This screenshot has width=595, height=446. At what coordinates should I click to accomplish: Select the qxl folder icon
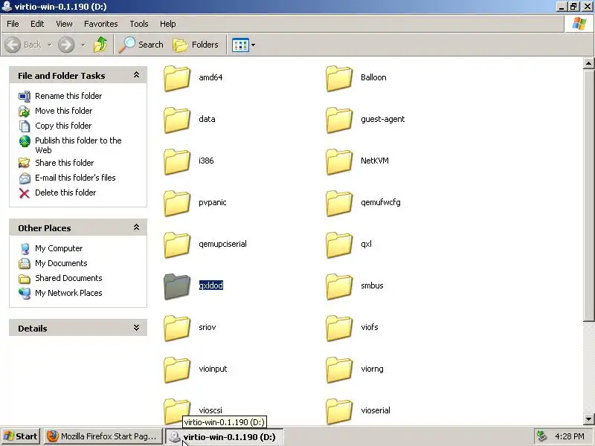click(x=339, y=245)
